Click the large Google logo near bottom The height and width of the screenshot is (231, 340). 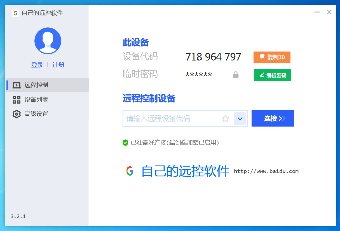coord(130,171)
